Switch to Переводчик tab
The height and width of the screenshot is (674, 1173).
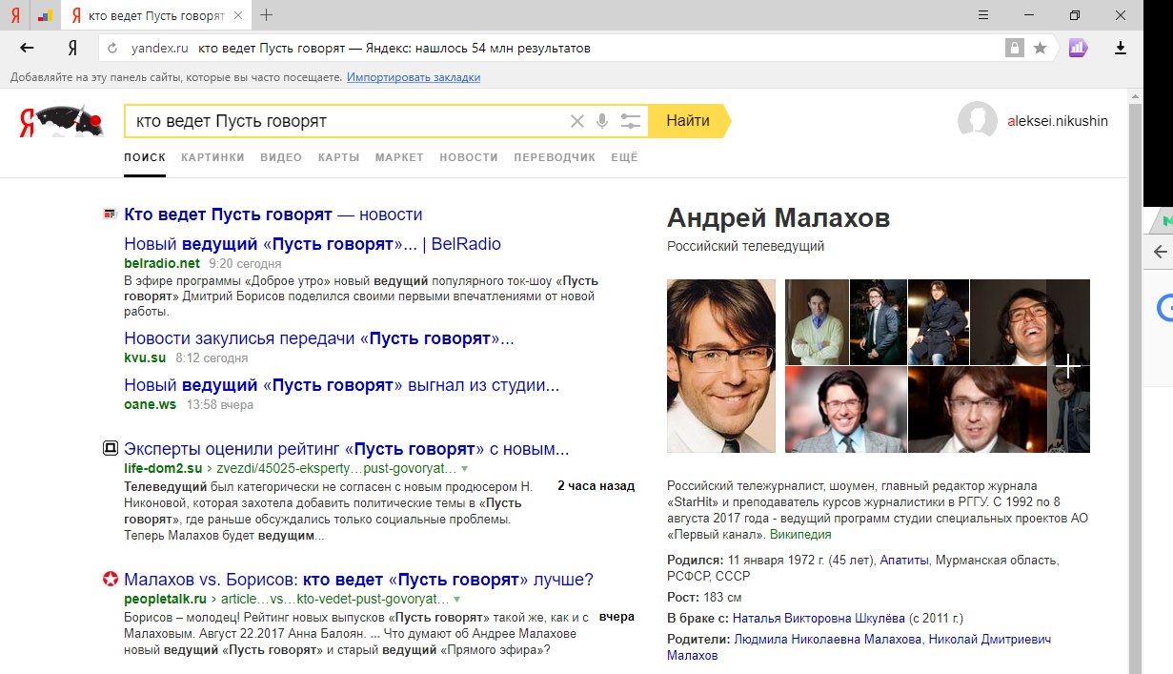coord(555,157)
